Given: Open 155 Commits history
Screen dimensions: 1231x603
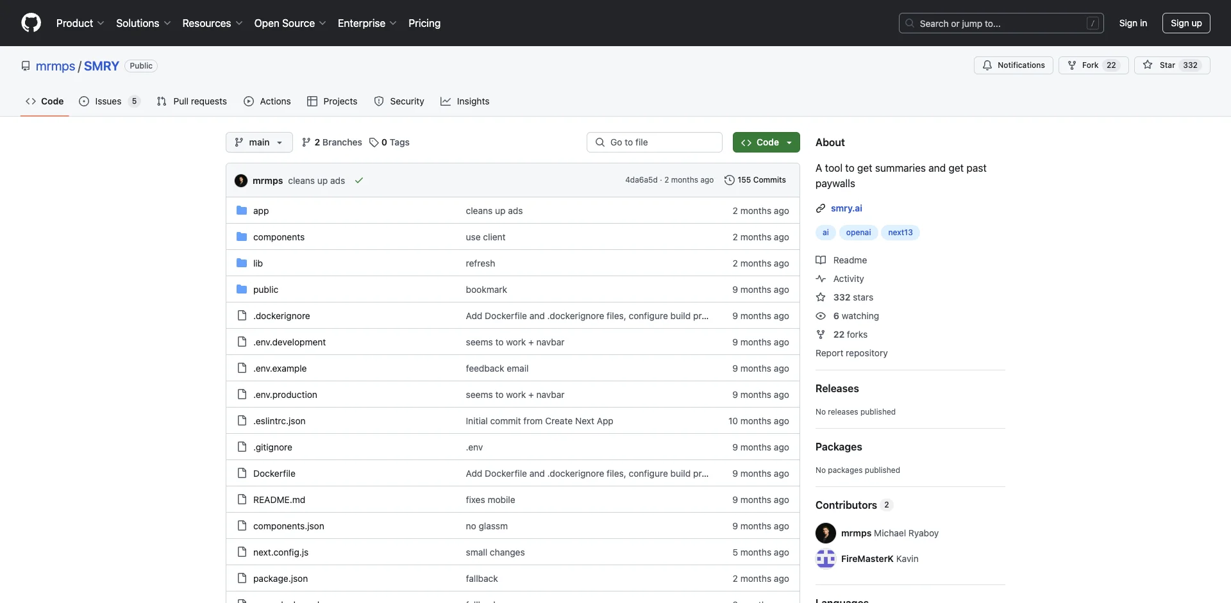Looking at the screenshot, I should click(755, 180).
